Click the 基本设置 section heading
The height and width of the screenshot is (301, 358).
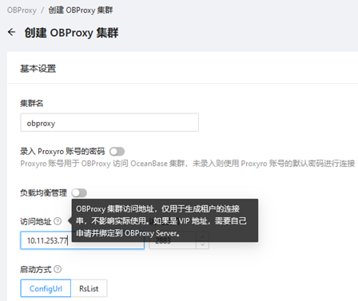(38, 69)
